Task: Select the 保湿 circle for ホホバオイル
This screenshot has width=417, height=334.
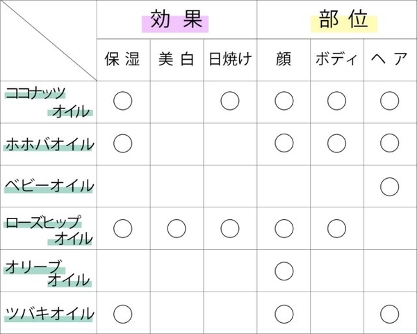Action: click(122, 143)
